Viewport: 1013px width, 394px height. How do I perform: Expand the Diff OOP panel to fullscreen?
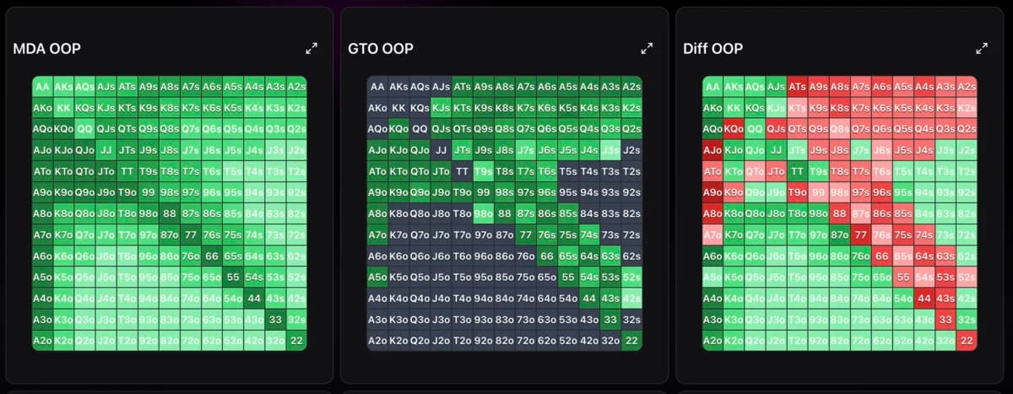tap(982, 49)
